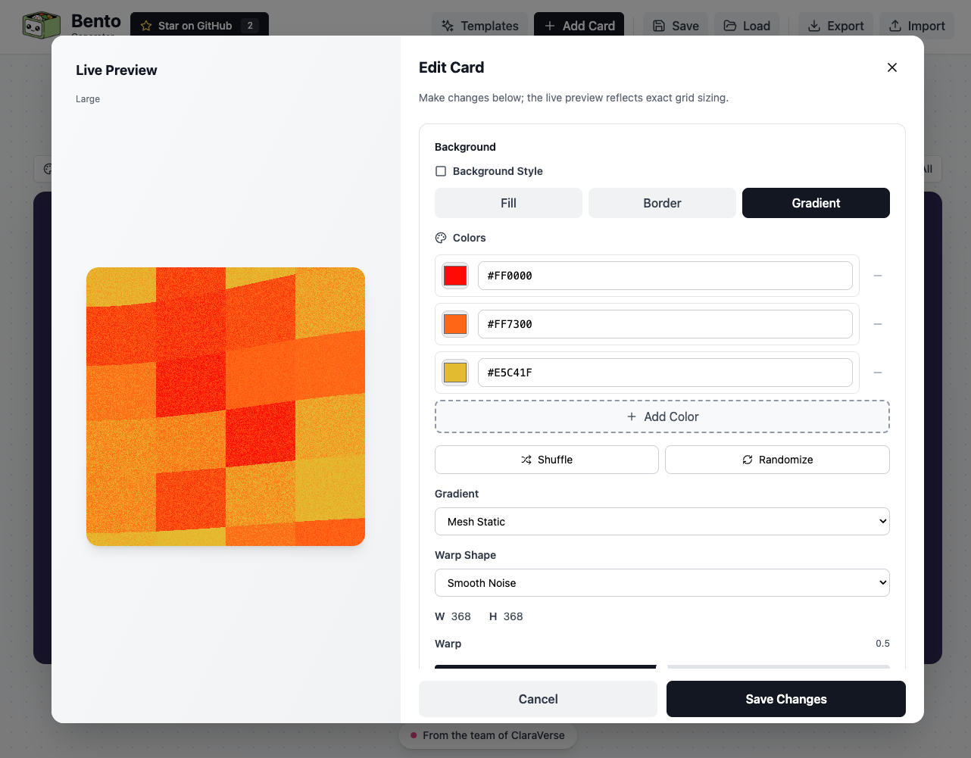Click the Colors palette icon

pyautogui.click(x=440, y=238)
